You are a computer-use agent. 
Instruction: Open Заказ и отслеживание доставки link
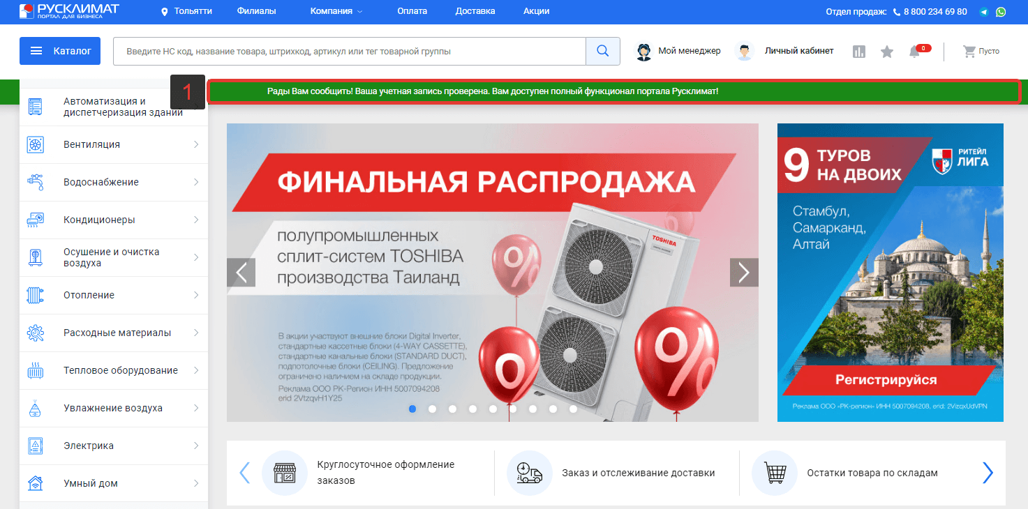click(638, 473)
